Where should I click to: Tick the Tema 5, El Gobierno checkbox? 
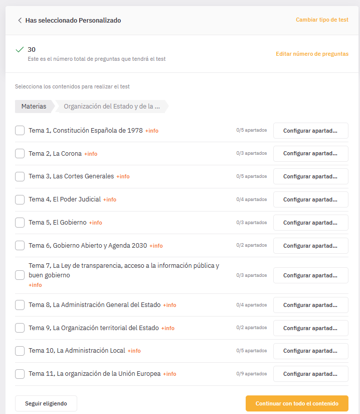[x=20, y=223]
